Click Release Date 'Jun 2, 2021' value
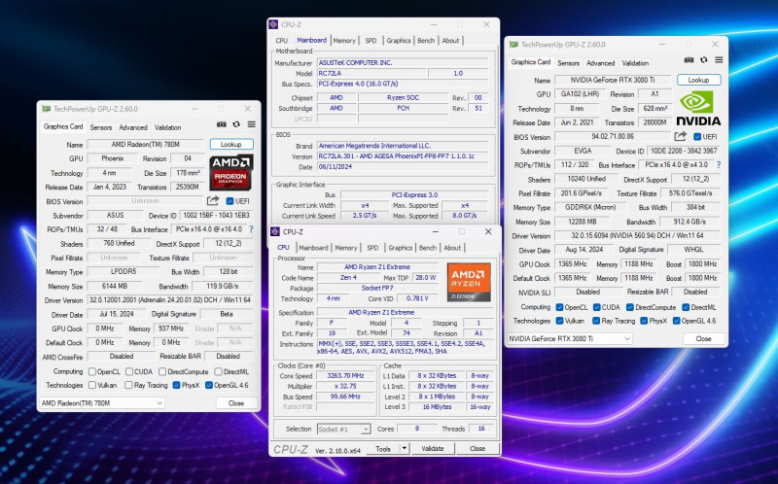This screenshot has width=778, height=484. click(x=577, y=122)
